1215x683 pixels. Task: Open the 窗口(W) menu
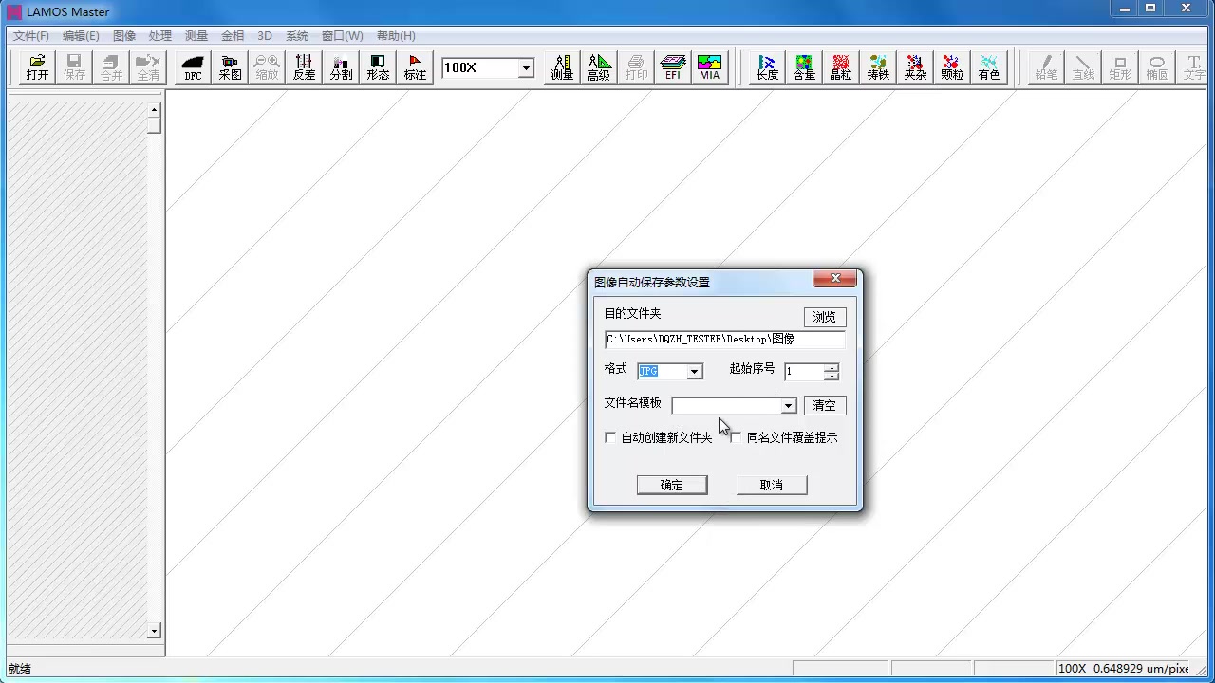(x=342, y=35)
